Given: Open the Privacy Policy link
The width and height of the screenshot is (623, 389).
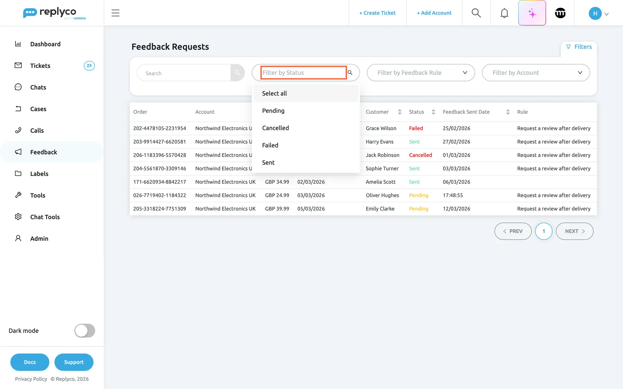Looking at the screenshot, I should click(31, 379).
